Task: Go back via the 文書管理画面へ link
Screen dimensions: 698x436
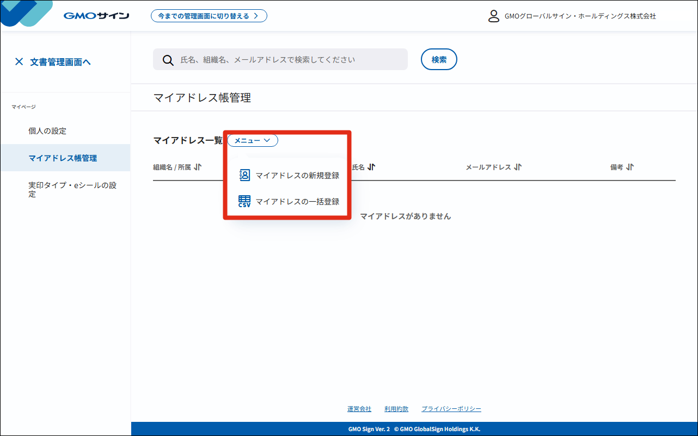Action: [x=60, y=62]
